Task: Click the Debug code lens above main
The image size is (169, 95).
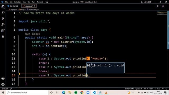Action: 36,34
